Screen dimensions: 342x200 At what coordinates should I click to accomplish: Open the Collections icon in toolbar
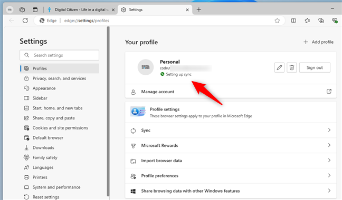321,21
